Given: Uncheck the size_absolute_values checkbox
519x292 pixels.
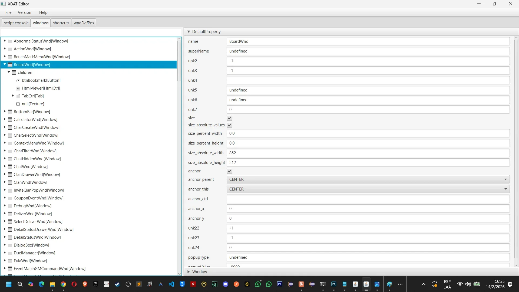Looking at the screenshot, I should (x=230, y=125).
